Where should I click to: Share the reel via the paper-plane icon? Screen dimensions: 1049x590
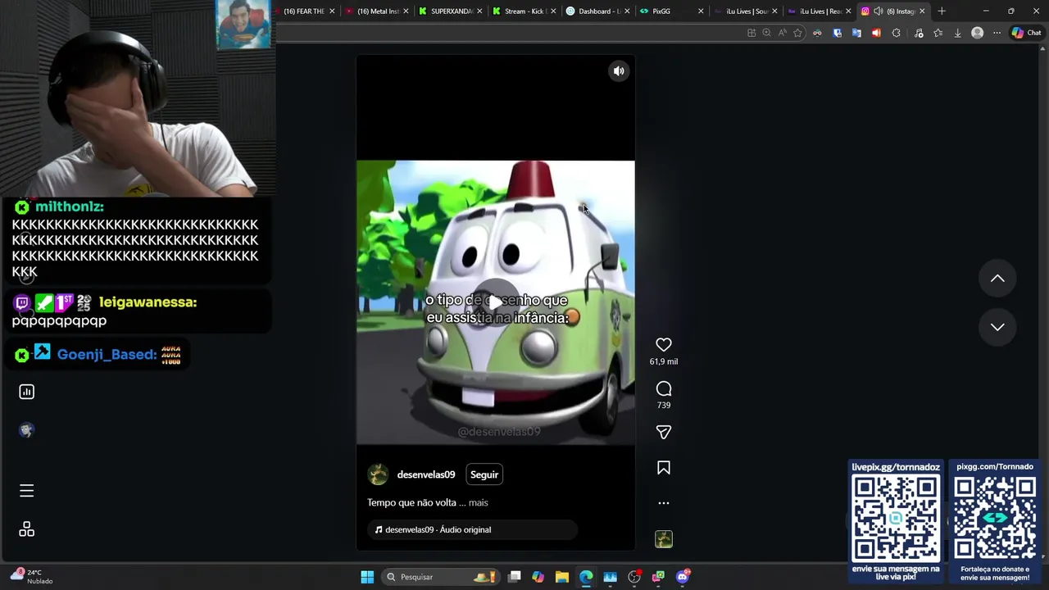point(664,432)
